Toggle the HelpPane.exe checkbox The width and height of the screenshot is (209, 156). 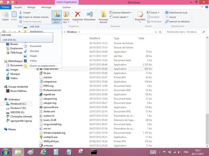38,69
